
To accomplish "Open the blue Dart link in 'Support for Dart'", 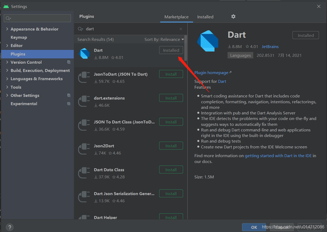I will click(x=222, y=81).
